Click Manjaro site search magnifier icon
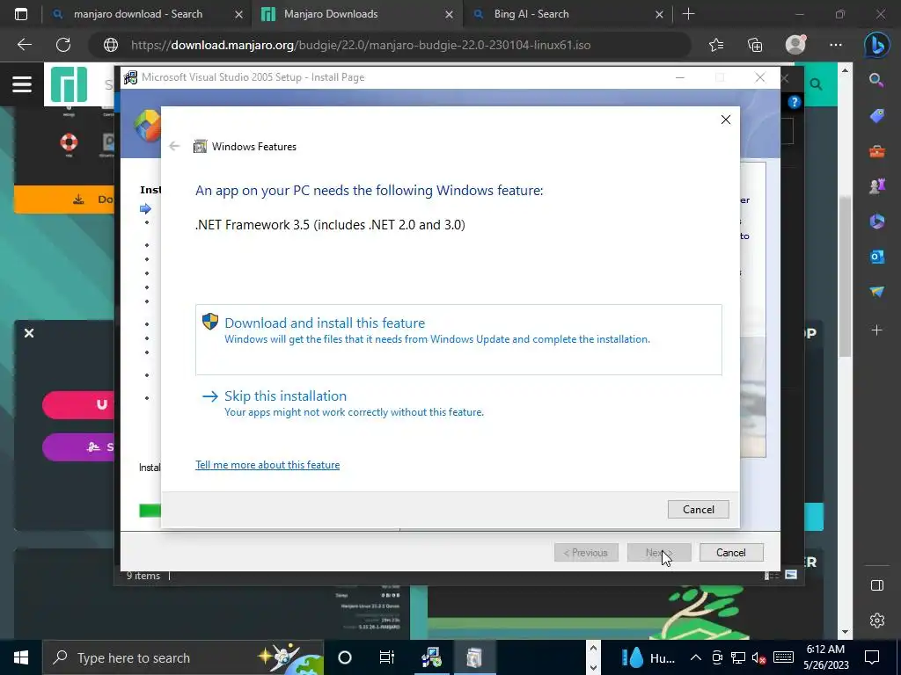901x675 pixels. coord(816,84)
